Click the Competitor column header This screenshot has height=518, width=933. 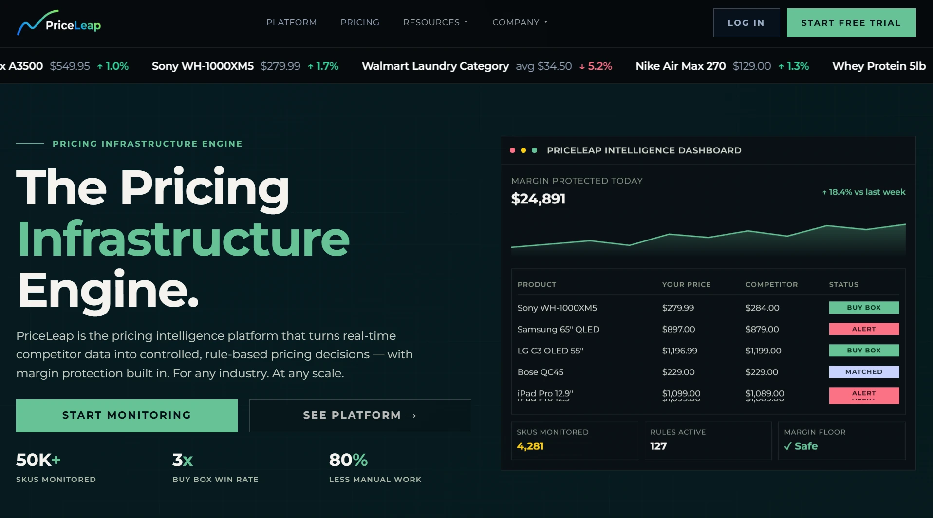pos(771,284)
